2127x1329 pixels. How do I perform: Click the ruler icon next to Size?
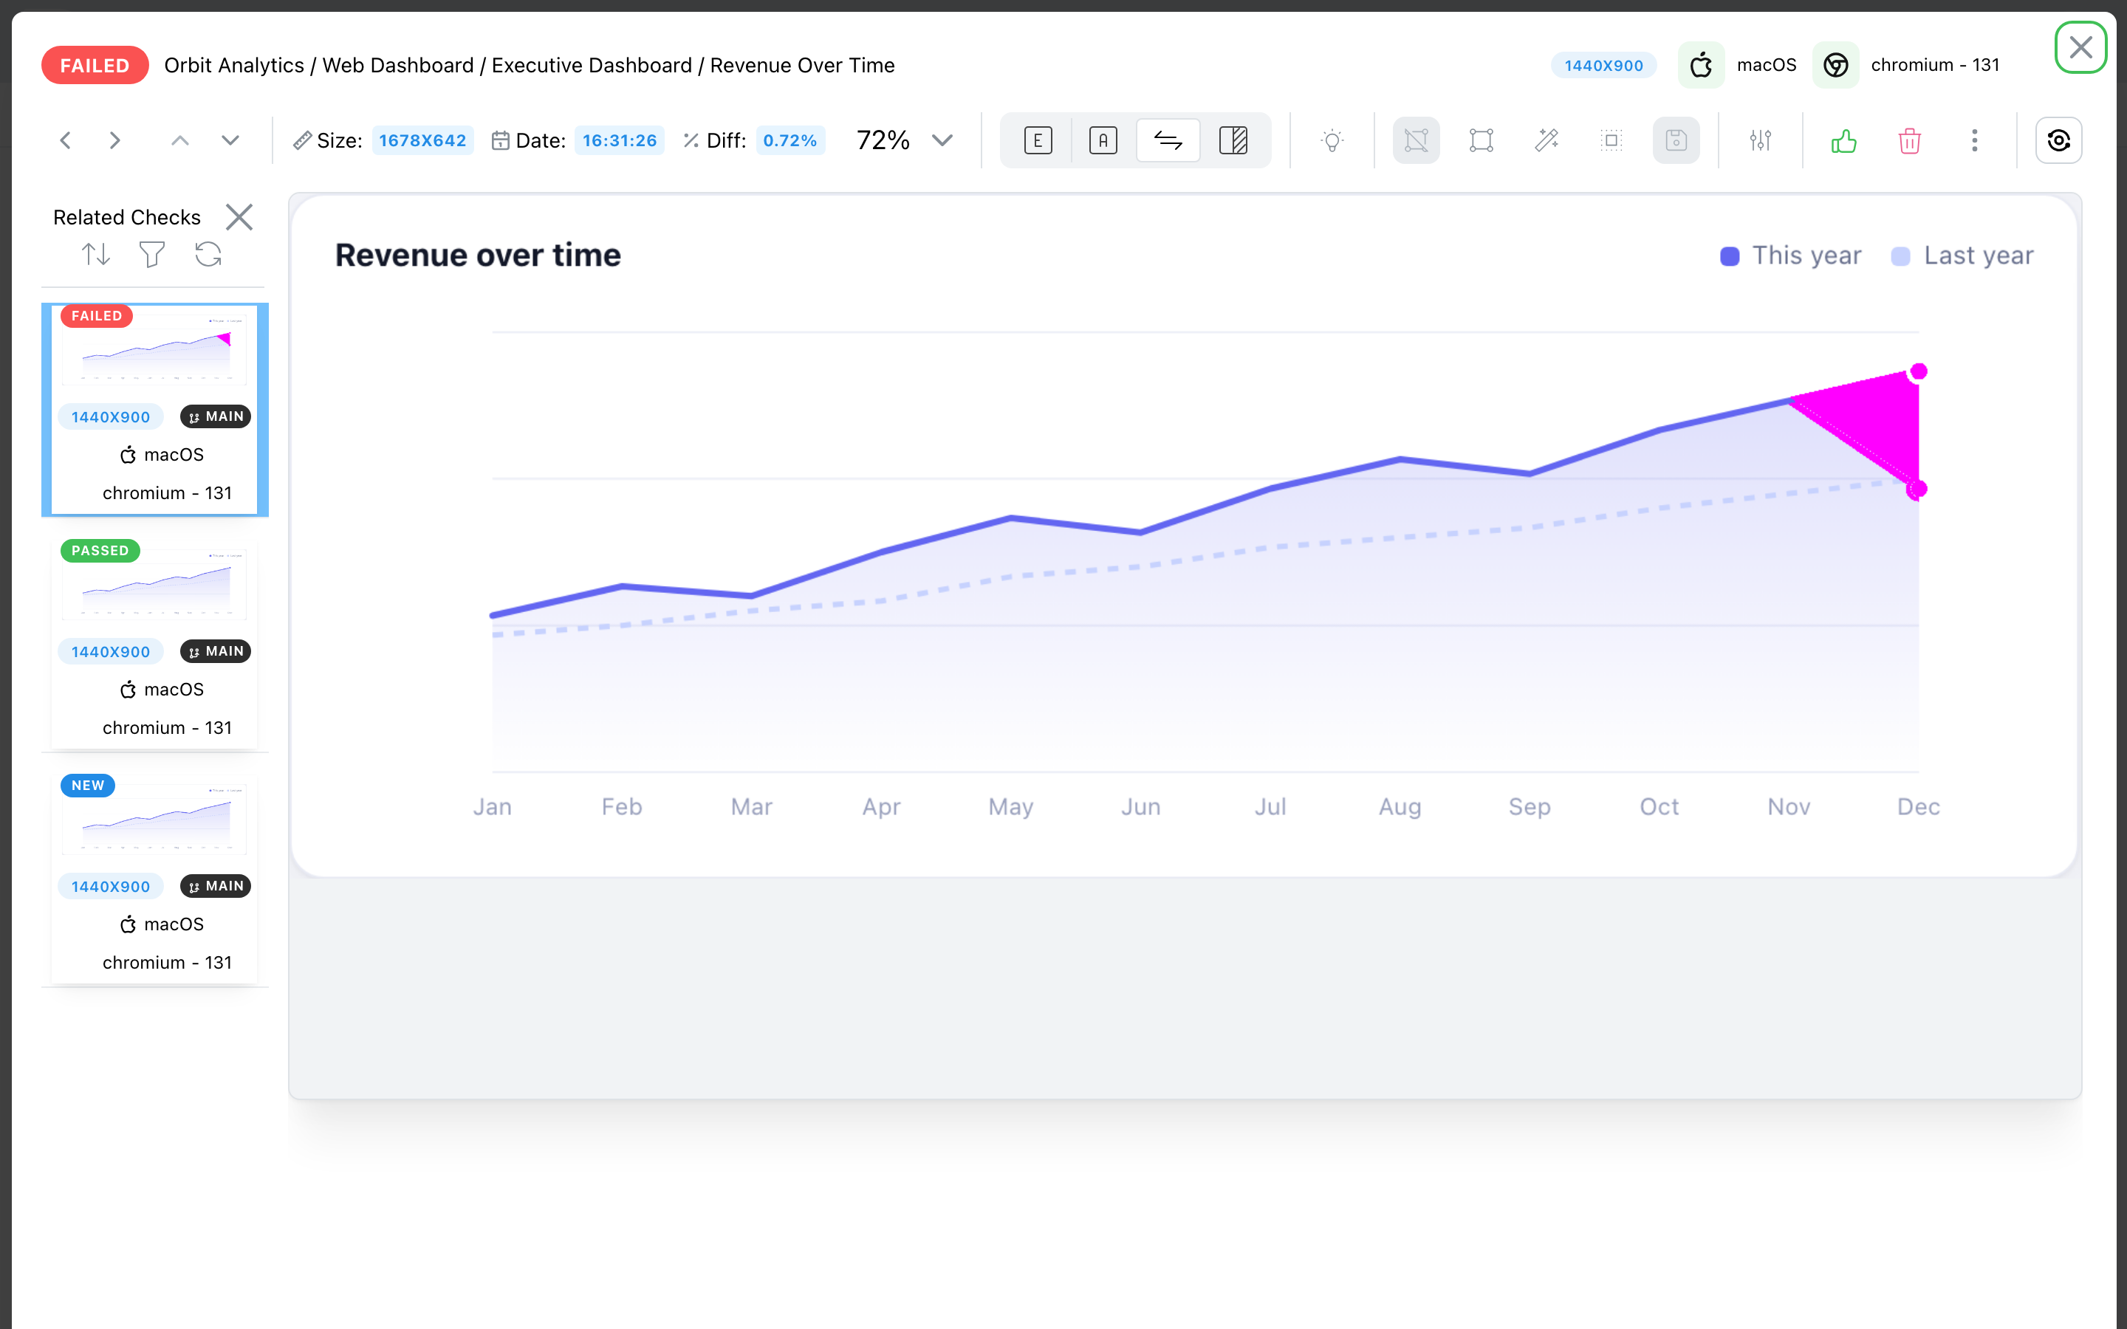click(x=302, y=140)
